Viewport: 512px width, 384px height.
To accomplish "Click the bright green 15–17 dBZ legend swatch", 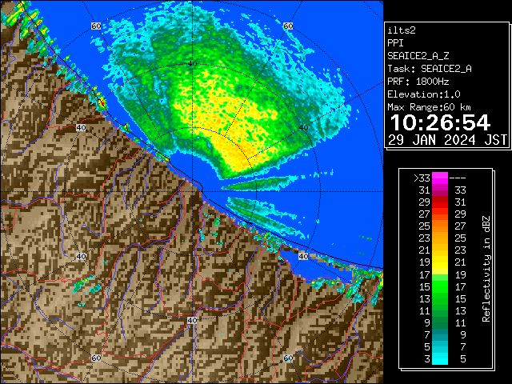I will click(x=440, y=286).
